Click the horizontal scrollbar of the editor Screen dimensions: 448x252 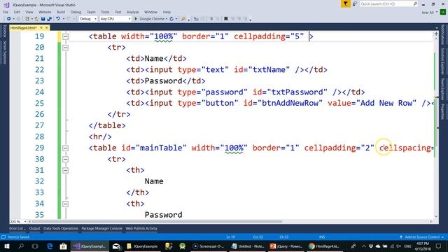tap(157, 221)
